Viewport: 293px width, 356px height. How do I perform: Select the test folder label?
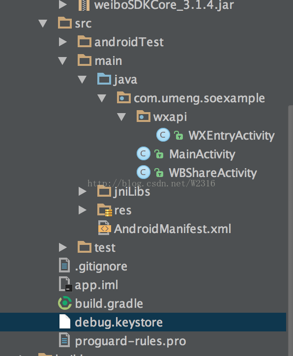click(105, 248)
